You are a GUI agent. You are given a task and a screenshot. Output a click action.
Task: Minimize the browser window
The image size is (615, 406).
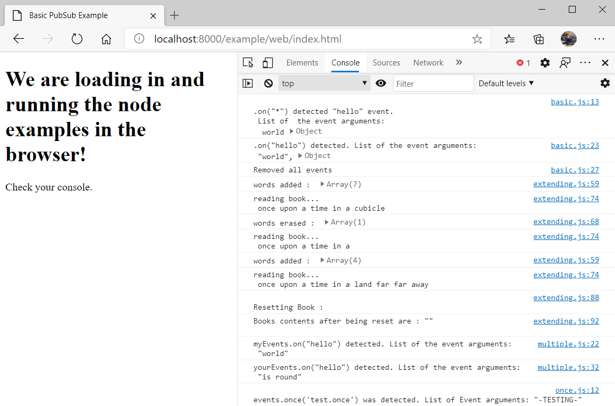tap(542, 10)
